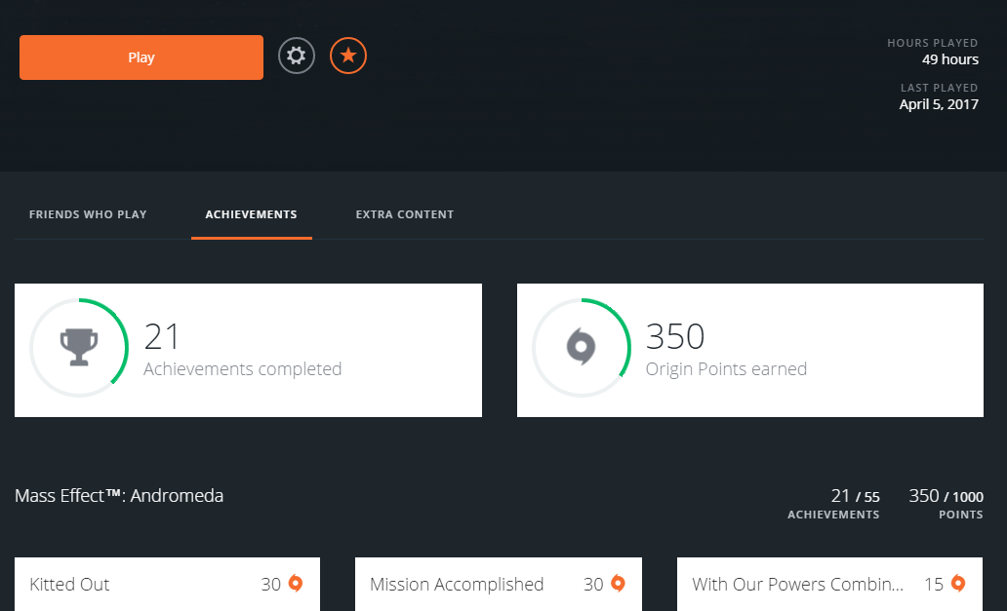Open the Mission Accomplished achievement card
Viewport: 1007px width, 611px height.
click(x=499, y=584)
